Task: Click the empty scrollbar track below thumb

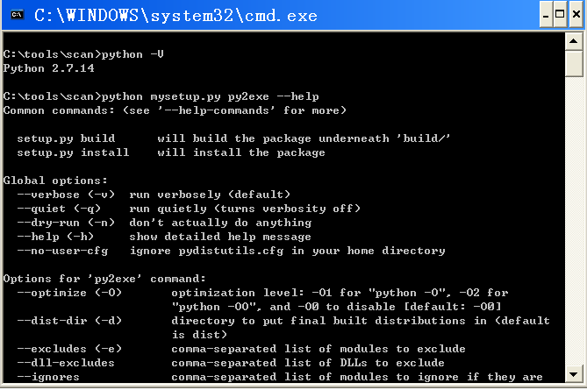Action: coord(573,221)
